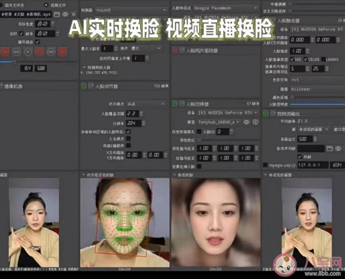Click the reset icon next to 人脸融合器
The width and height of the screenshot is (345, 279).
tap(273, 20)
